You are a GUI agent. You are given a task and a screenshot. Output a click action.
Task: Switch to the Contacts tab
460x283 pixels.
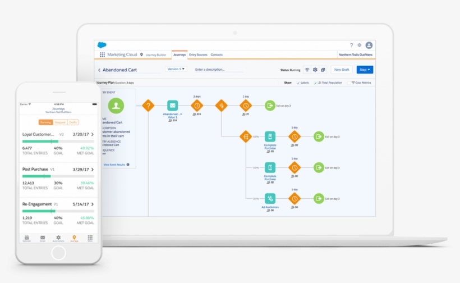217,54
